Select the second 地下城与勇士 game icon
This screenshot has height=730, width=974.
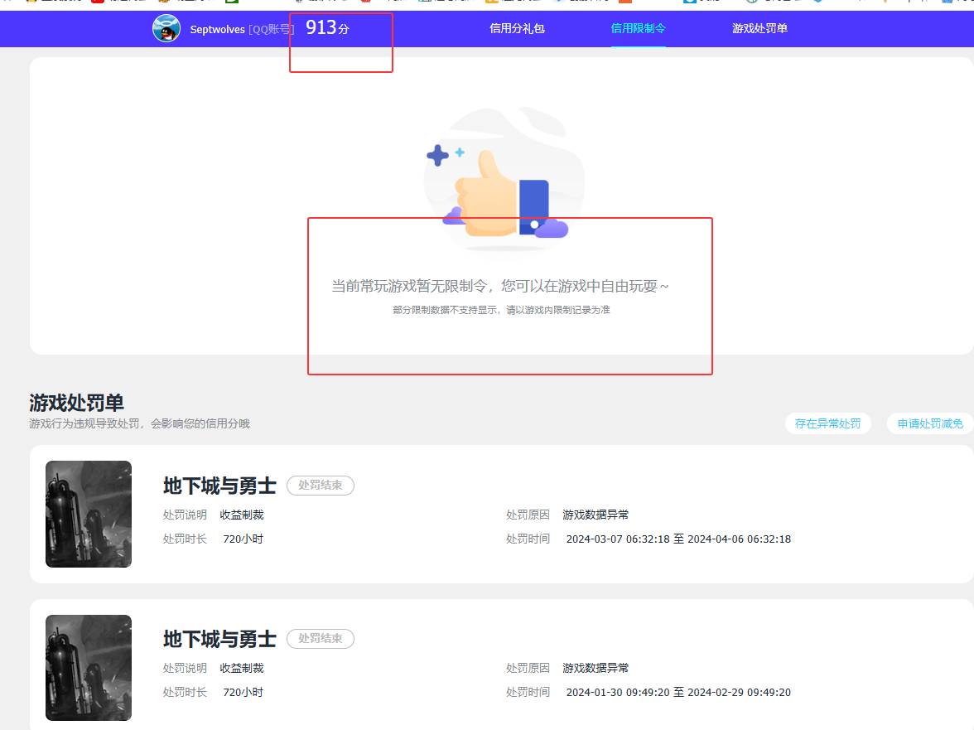click(88, 667)
